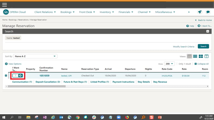This screenshot has height=120, width=214.
Task: Open Windows taskbar search
Action: 12,117
